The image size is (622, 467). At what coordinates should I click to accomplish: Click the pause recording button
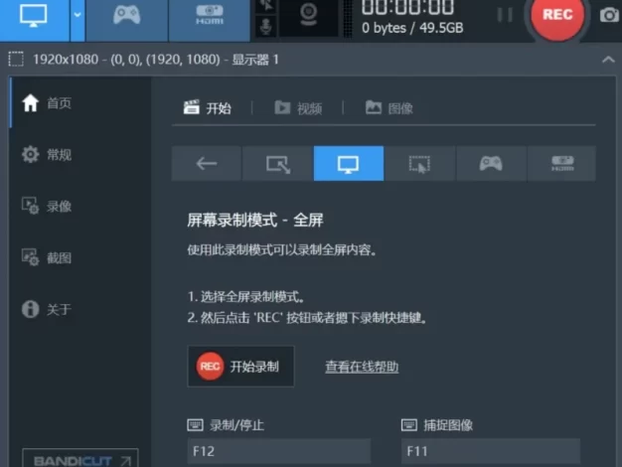(505, 15)
